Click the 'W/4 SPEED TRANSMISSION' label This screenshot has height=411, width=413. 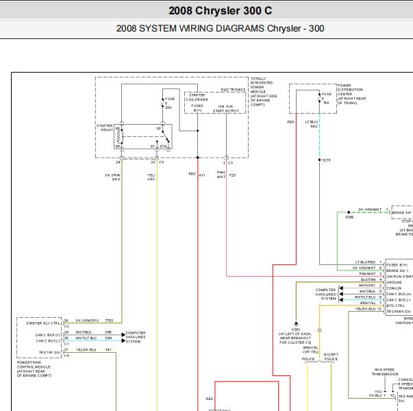[384, 372]
